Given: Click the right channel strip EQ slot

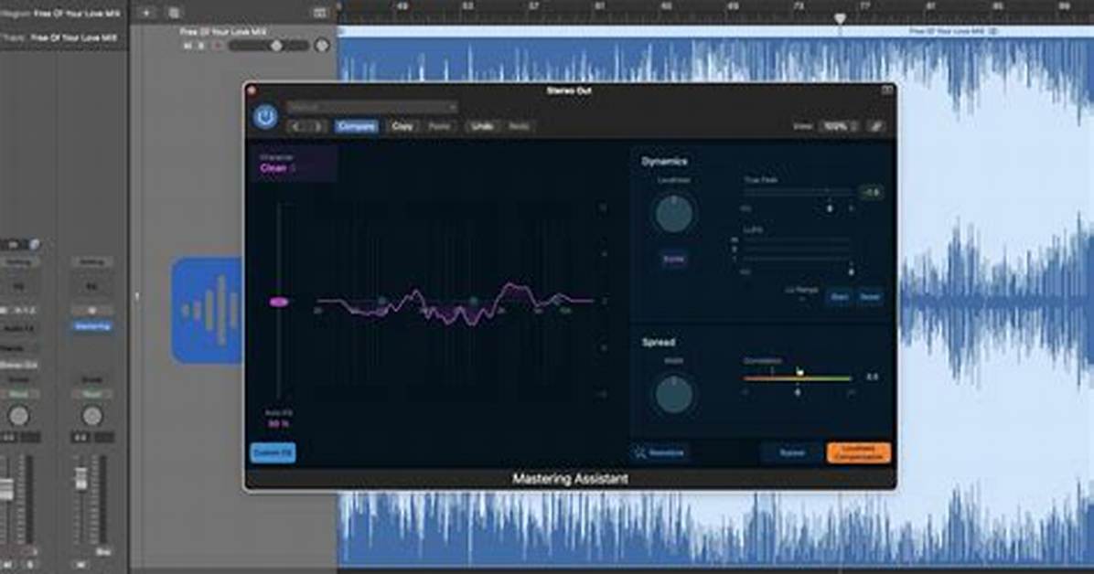Looking at the screenshot, I should point(91,287).
